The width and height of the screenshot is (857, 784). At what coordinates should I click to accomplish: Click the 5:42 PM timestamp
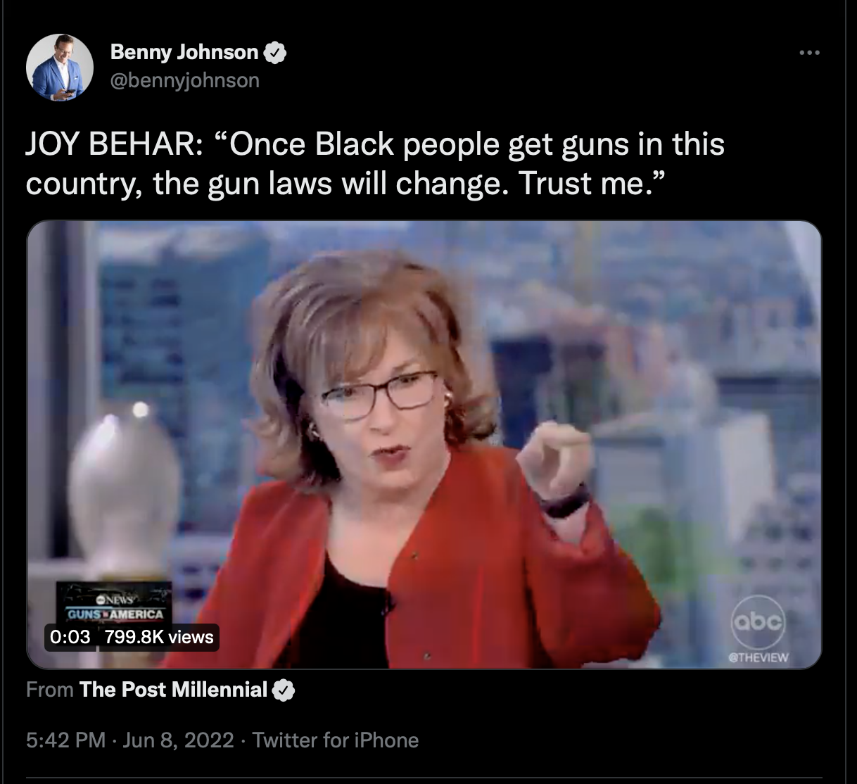[65, 740]
